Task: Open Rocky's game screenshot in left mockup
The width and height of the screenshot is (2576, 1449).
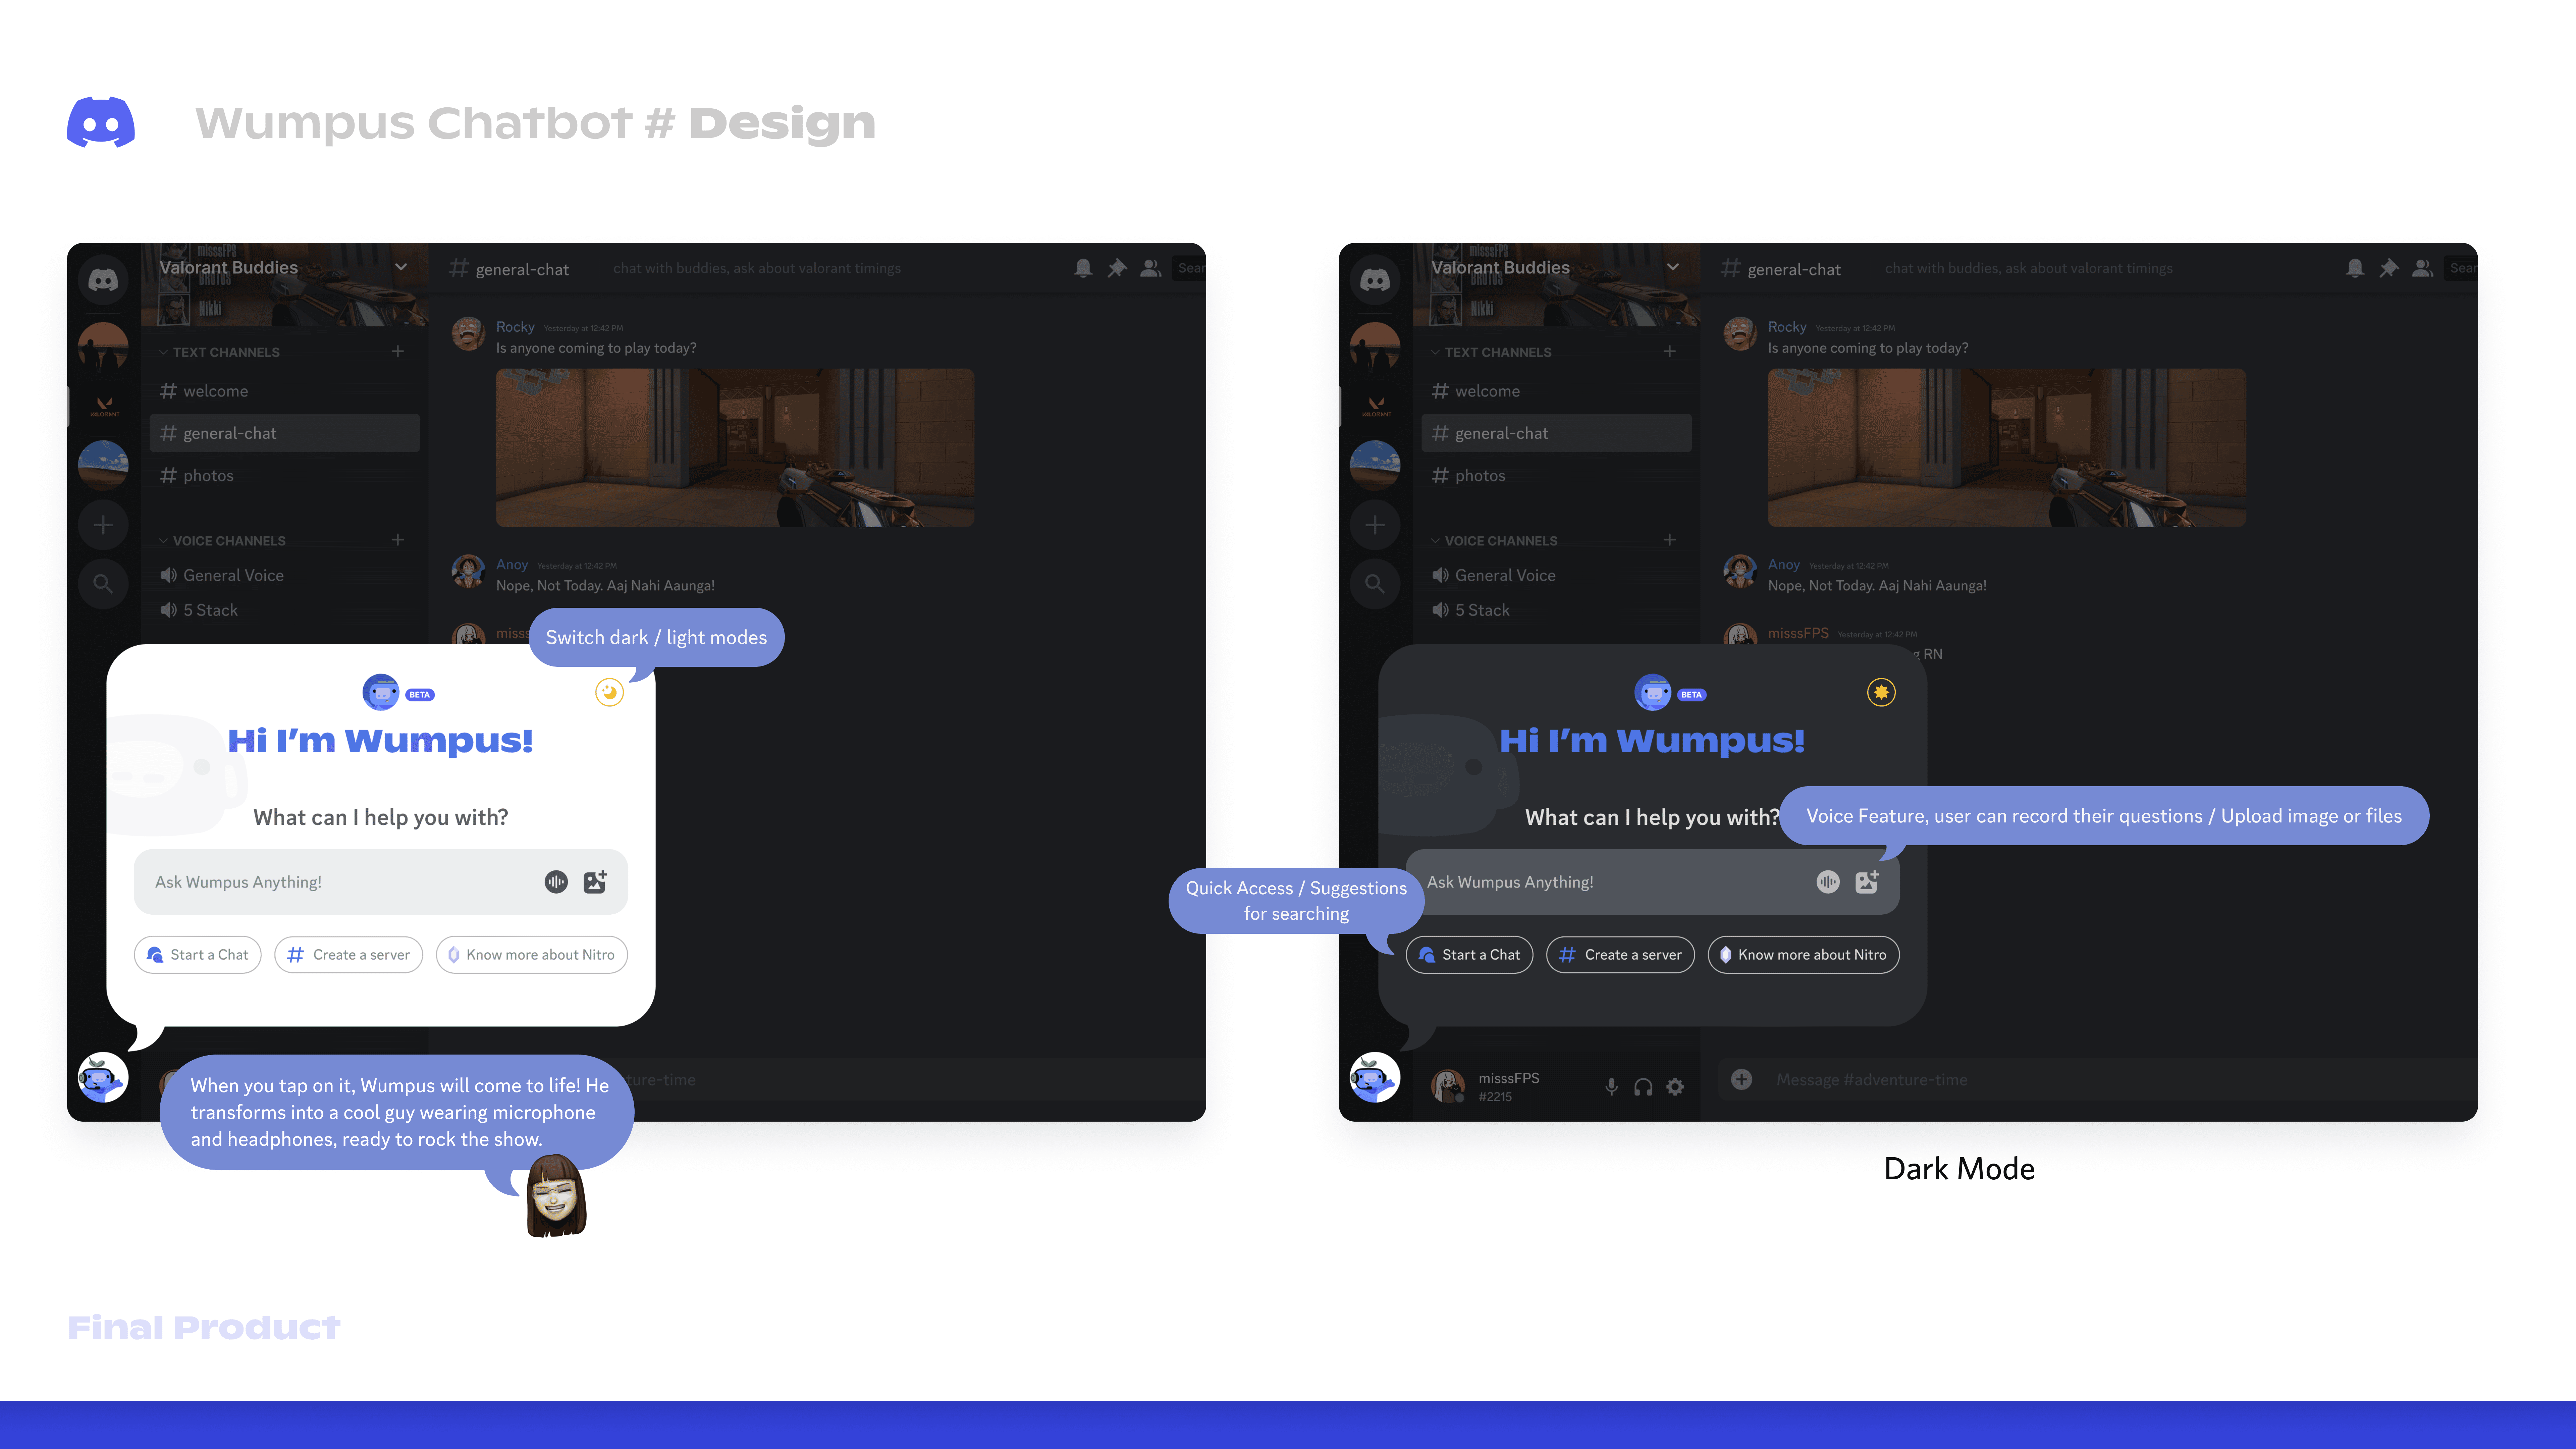Action: (x=735, y=448)
